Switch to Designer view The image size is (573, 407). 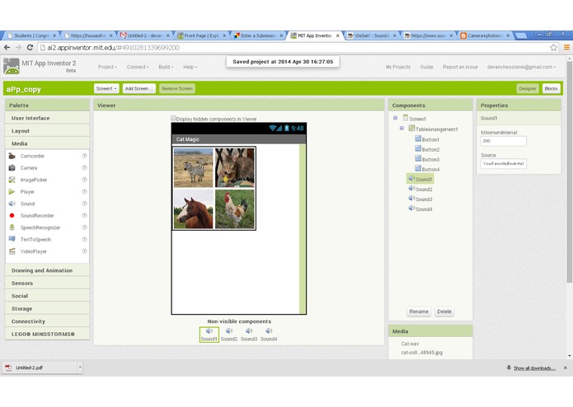coord(528,89)
